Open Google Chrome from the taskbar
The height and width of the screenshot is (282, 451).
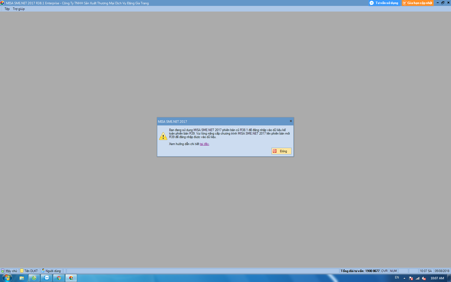[59, 278]
